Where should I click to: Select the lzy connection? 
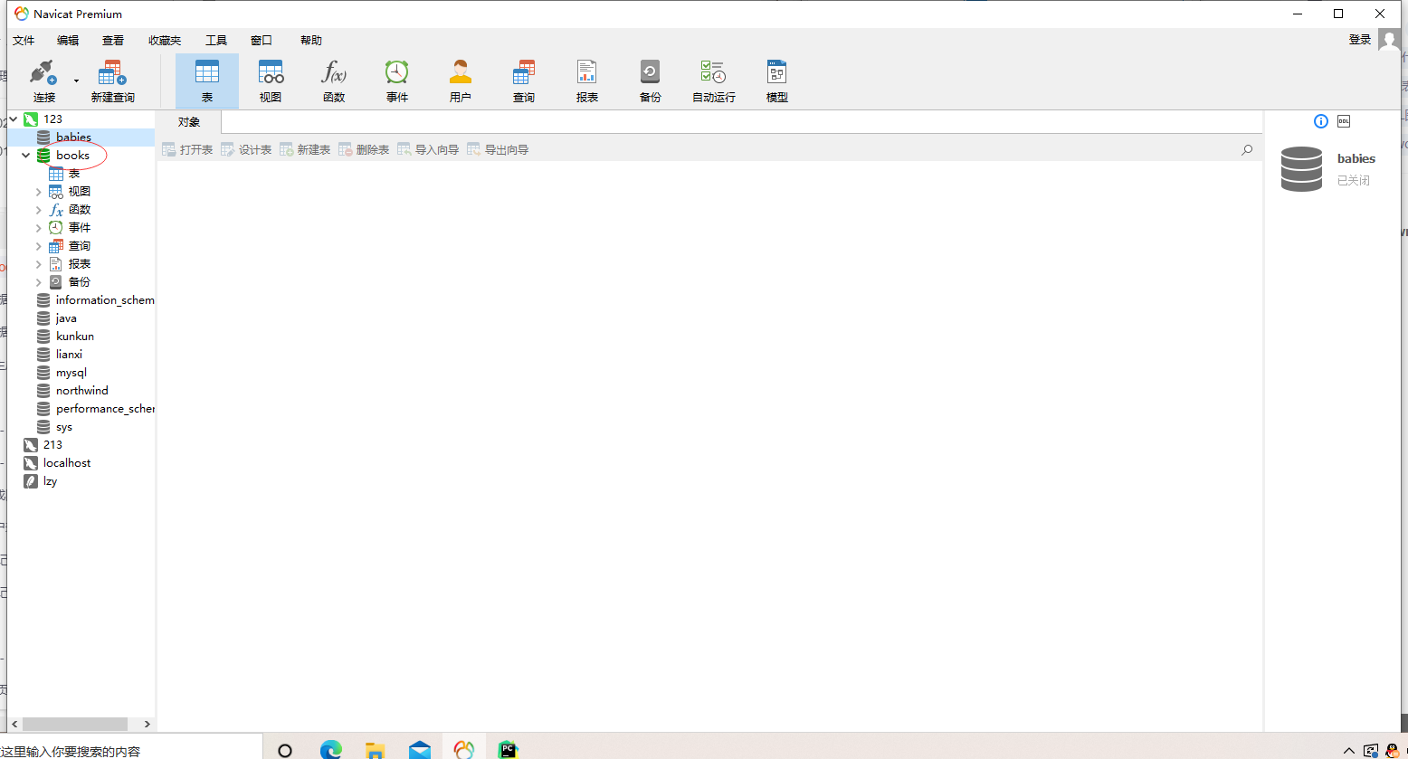(50, 481)
